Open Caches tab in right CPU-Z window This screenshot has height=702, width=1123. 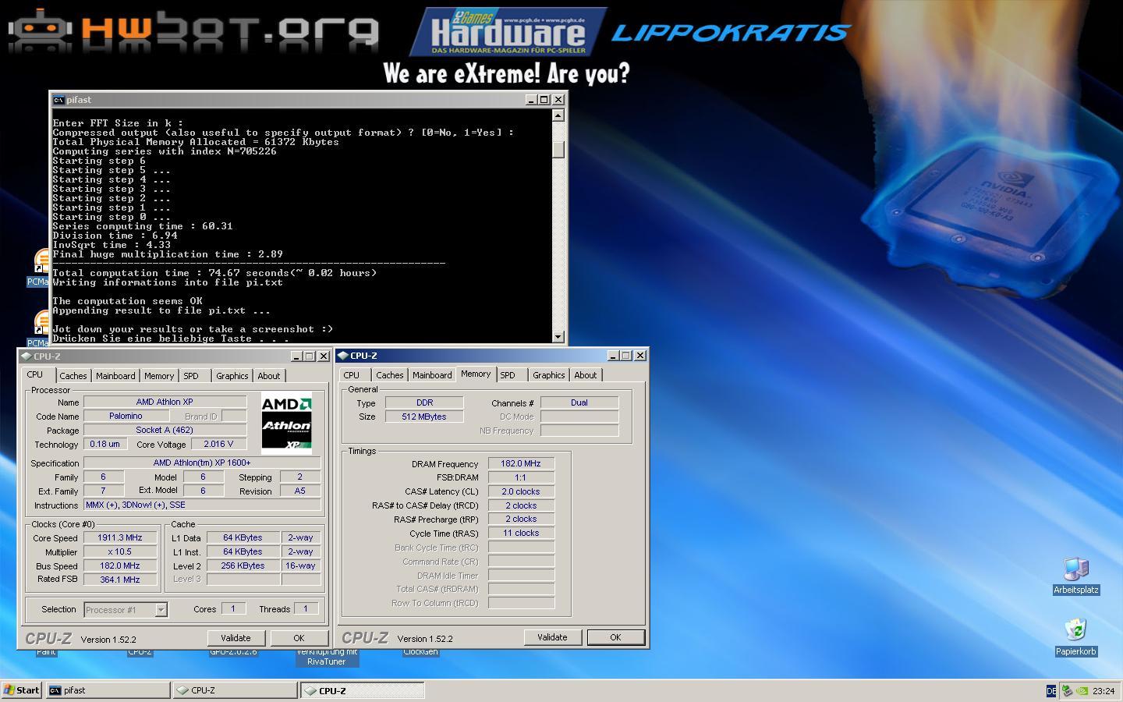pyautogui.click(x=390, y=375)
